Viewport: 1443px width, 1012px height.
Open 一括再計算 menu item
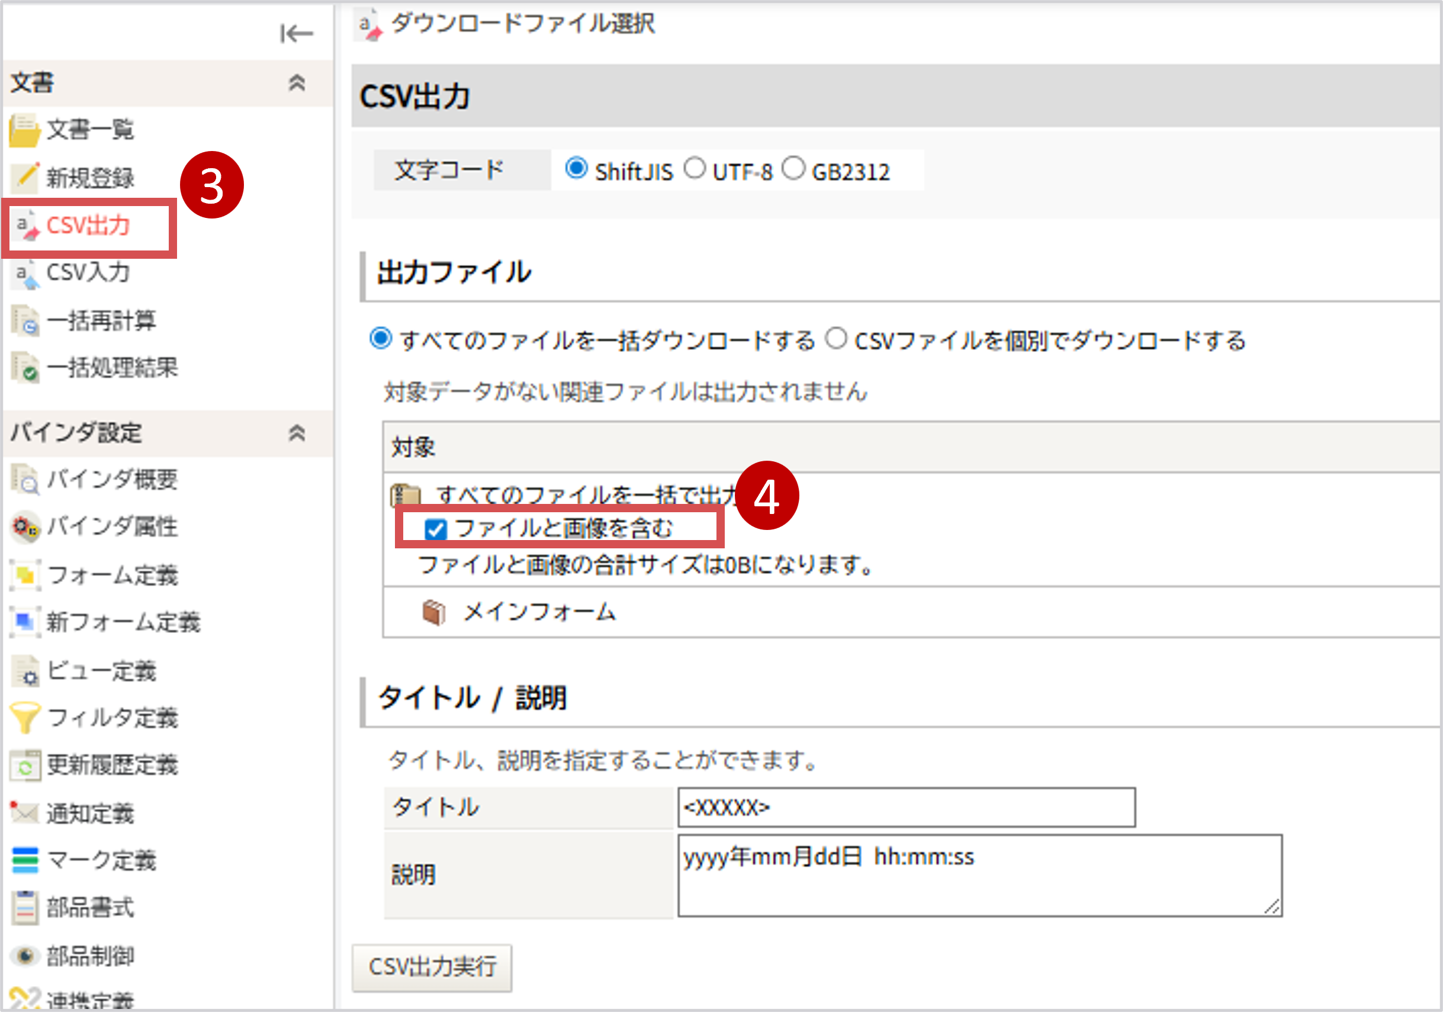pyautogui.click(x=101, y=321)
